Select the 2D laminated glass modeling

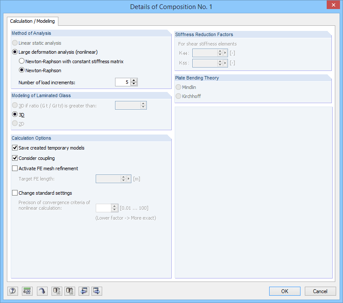18,124
